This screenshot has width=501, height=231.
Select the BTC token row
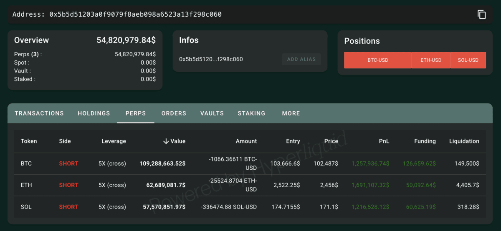[26, 163]
